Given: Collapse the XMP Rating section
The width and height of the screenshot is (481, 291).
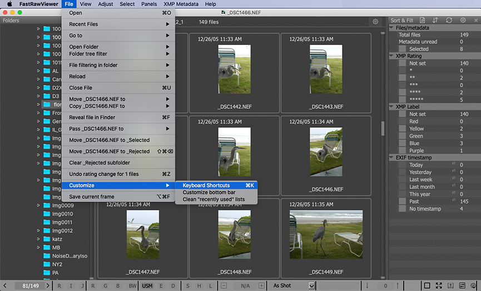Looking at the screenshot, I should coord(391,56).
